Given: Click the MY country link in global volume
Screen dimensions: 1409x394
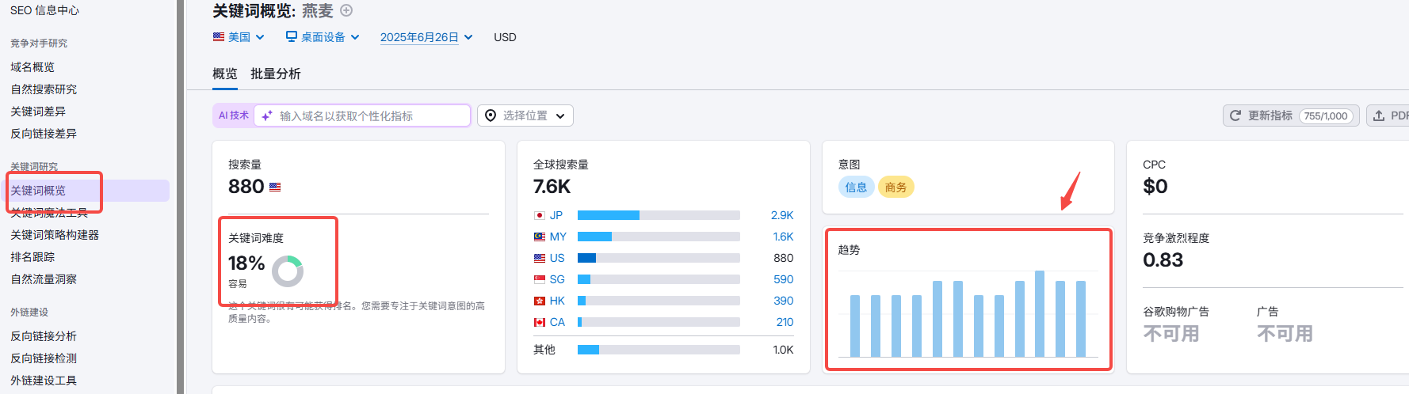Looking at the screenshot, I should (x=558, y=237).
